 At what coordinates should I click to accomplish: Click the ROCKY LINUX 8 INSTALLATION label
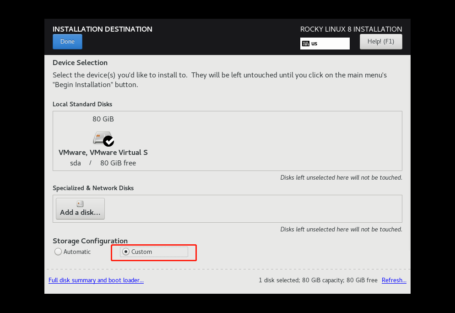click(x=351, y=29)
